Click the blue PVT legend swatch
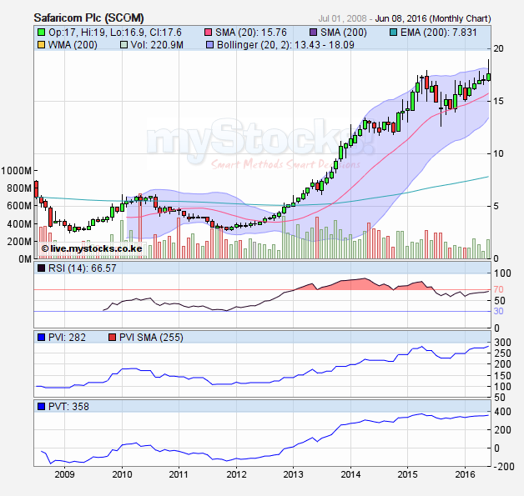Viewport: 524px width, 496px height. pos(41,406)
